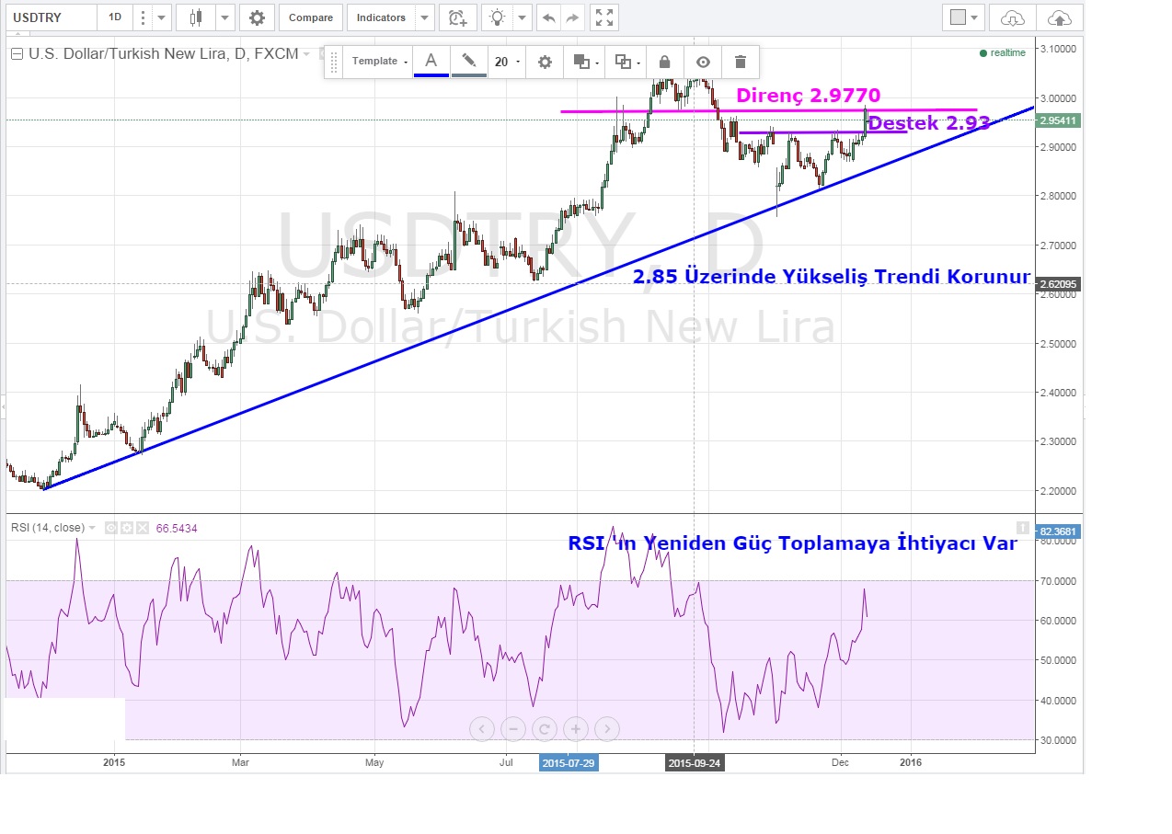Screen dimensions: 1172x834
Task: Open chart properties gear in top toolbar
Action: tap(257, 17)
